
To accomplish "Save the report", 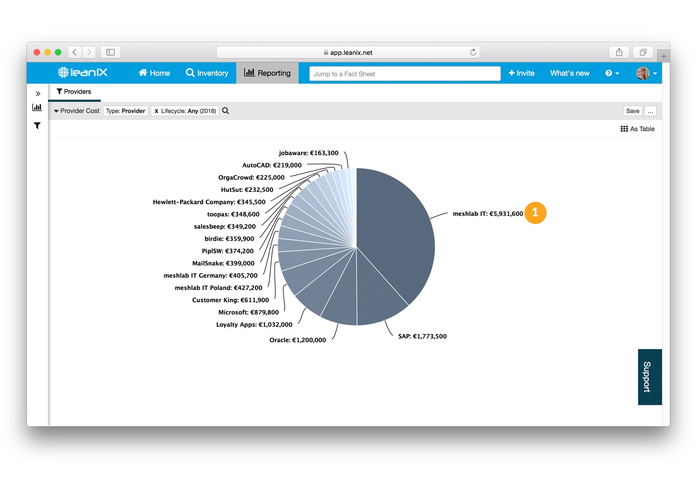I will tap(633, 111).
